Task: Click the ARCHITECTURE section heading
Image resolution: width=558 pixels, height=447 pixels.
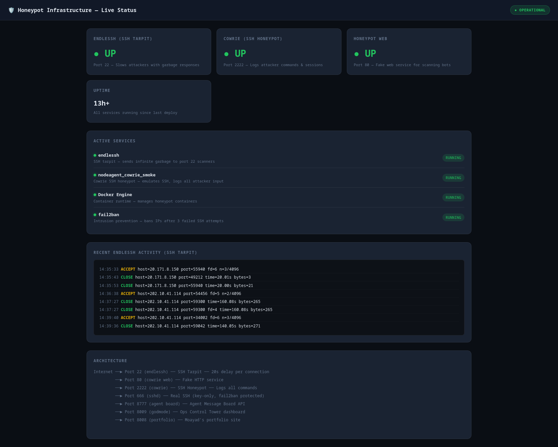Action: [x=110, y=361]
